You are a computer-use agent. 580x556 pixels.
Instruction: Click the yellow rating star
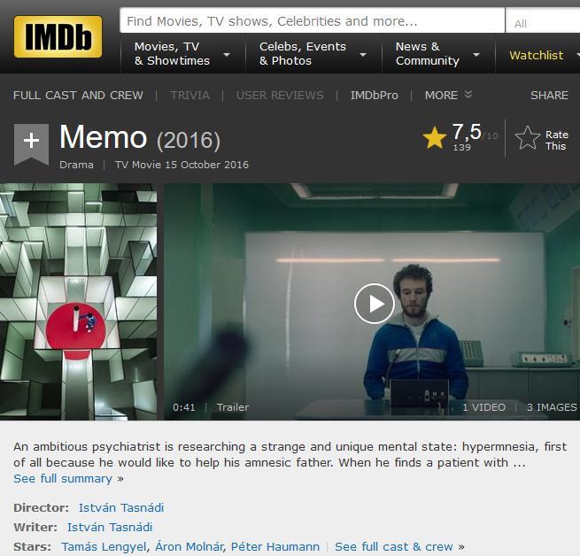(x=434, y=137)
